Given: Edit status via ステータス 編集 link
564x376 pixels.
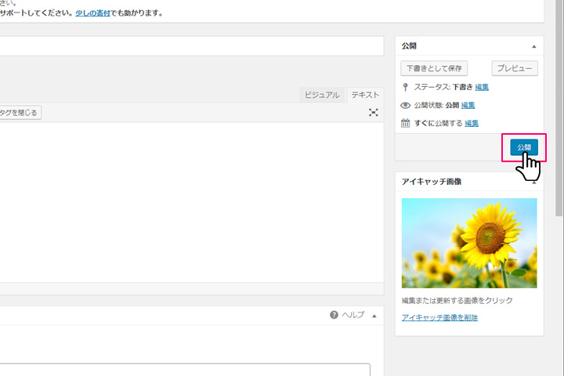Looking at the screenshot, I should [481, 87].
